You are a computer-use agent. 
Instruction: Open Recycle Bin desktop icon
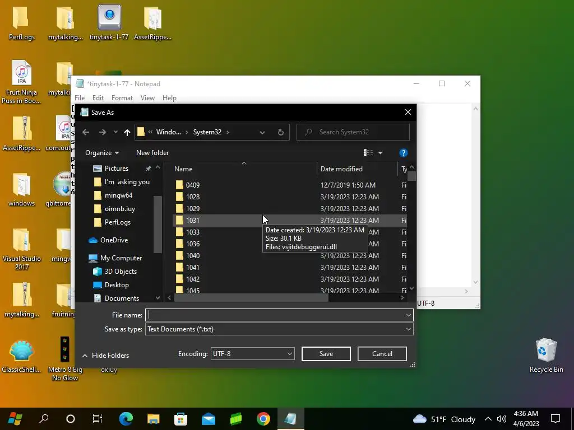coord(546,356)
